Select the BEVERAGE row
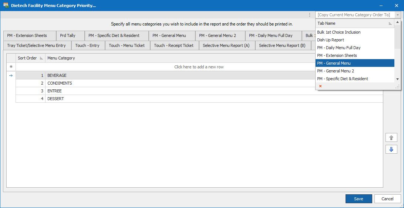This screenshot has width=404, height=208. pos(199,76)
